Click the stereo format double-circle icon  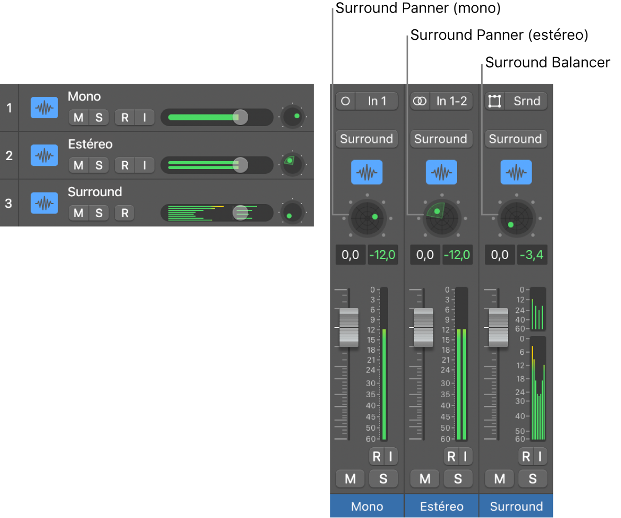[420, 101]
